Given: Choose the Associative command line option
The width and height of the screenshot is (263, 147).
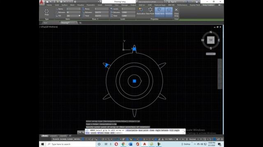Looking at the screenshot, I should 131,130.
